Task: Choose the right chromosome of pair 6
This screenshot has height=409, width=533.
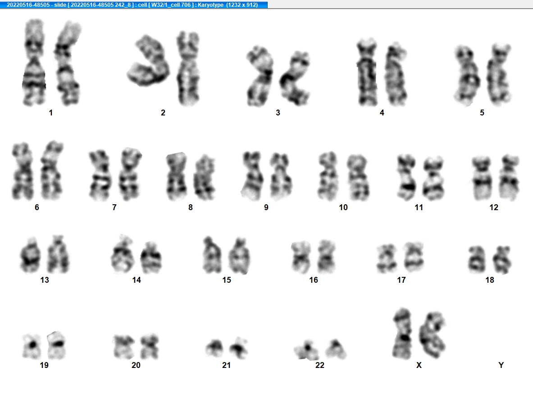Action: (52, 170)
